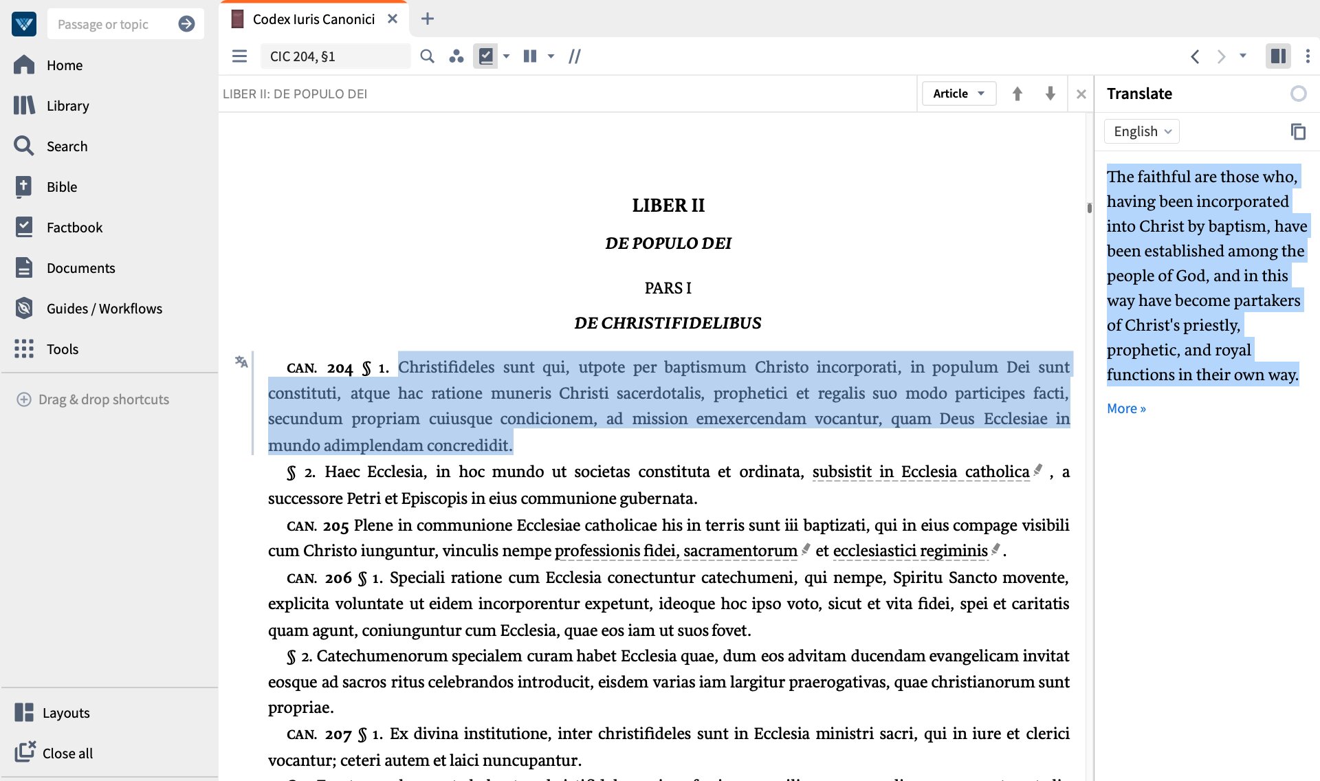The image size is (1320, 781).
Task: Click the Translate panel title
Action: (x=1139, y=93)
